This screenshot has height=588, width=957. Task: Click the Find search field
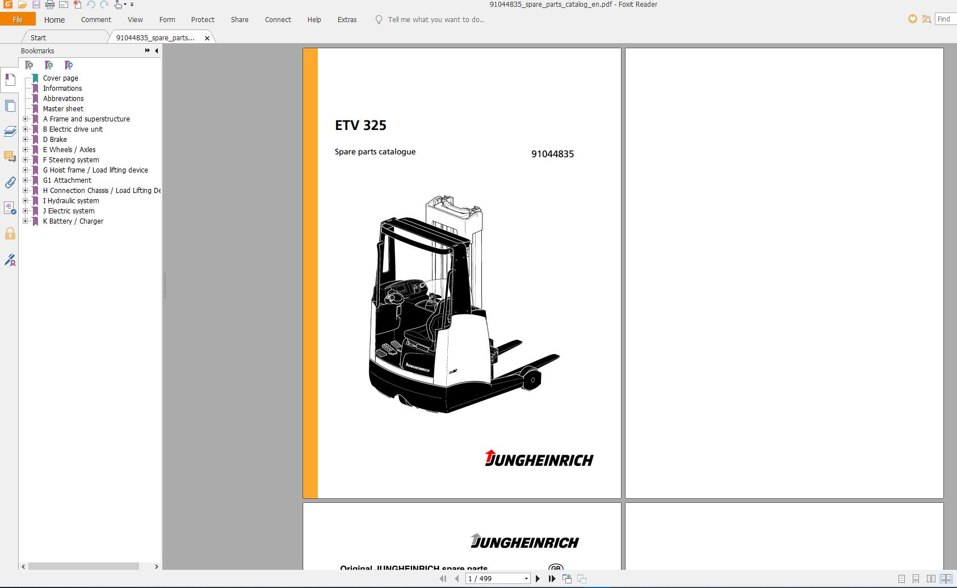(x=946, y=19)
